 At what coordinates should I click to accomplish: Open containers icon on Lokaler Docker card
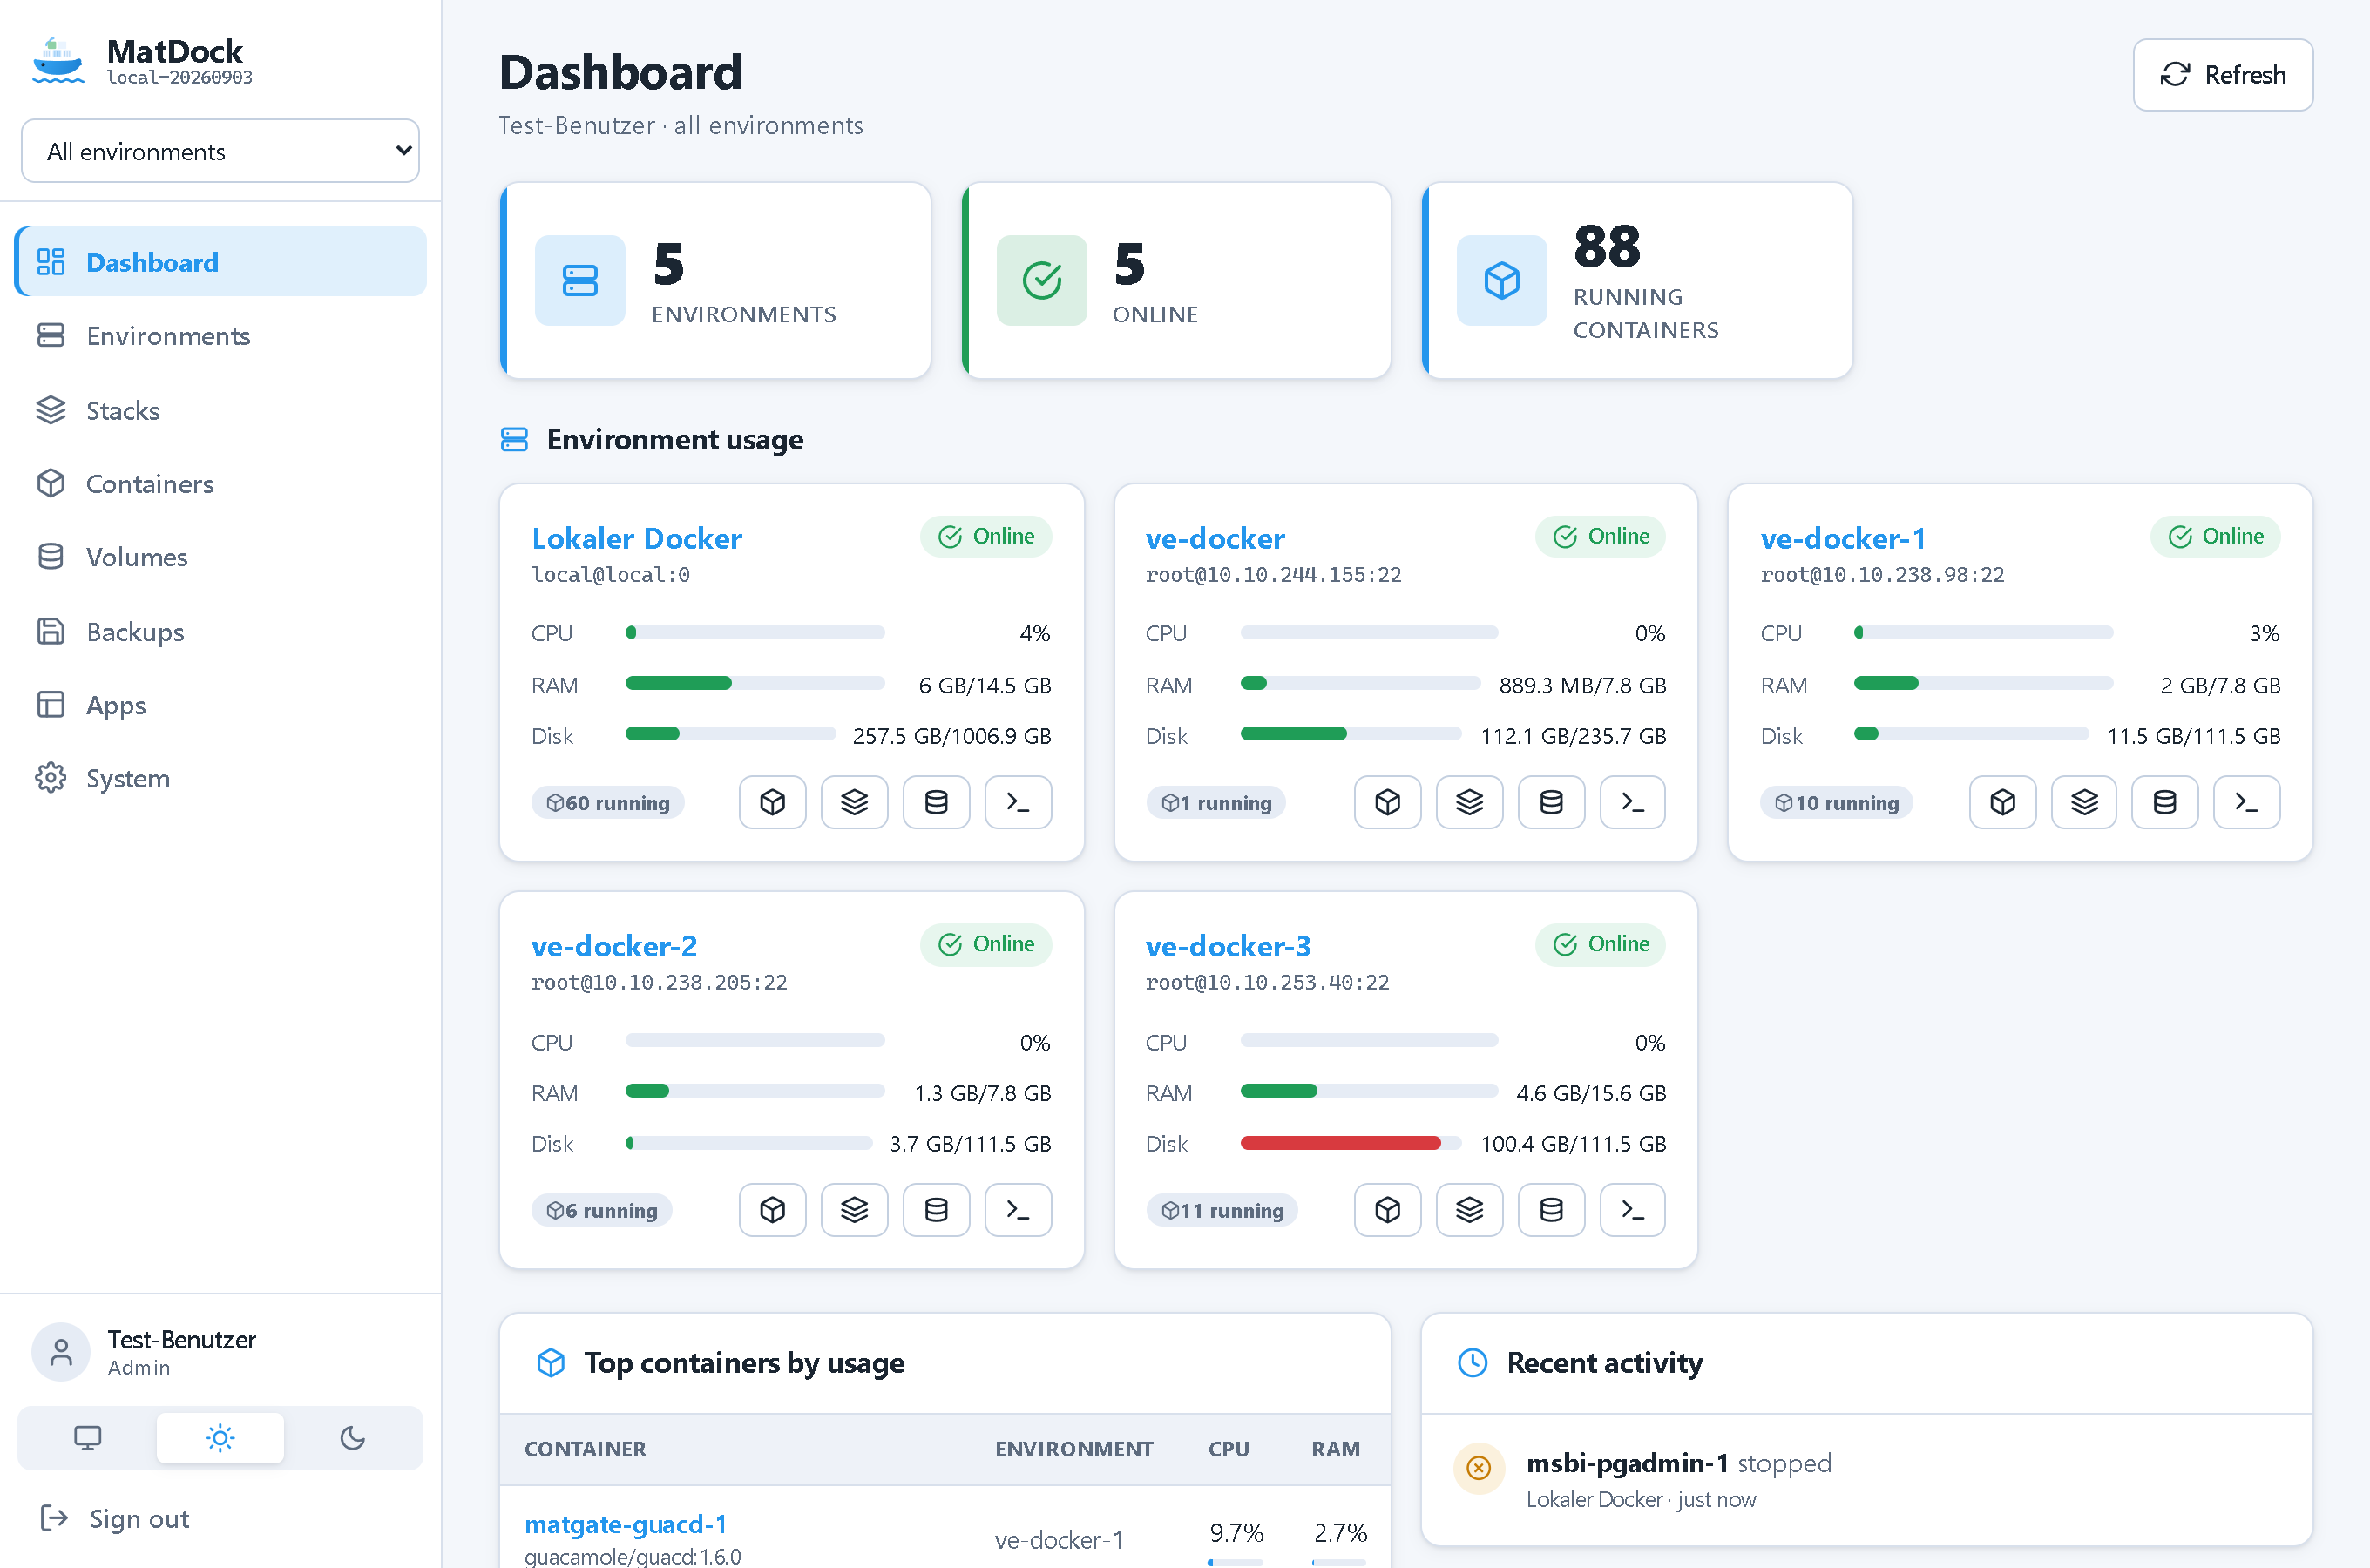(772, 802)
